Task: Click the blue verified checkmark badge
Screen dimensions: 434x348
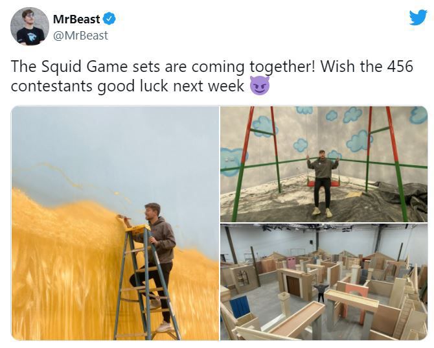Action: (109, 19)
